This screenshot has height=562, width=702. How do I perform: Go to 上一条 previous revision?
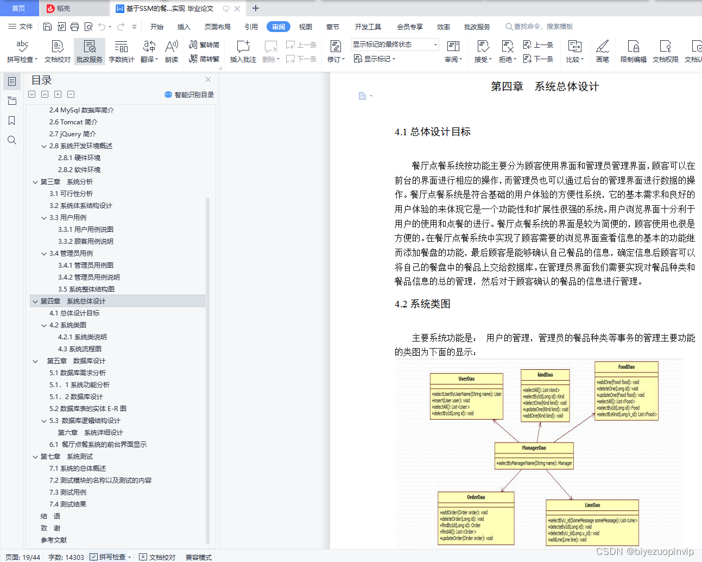pyautogui.click(x=538, y=45)
